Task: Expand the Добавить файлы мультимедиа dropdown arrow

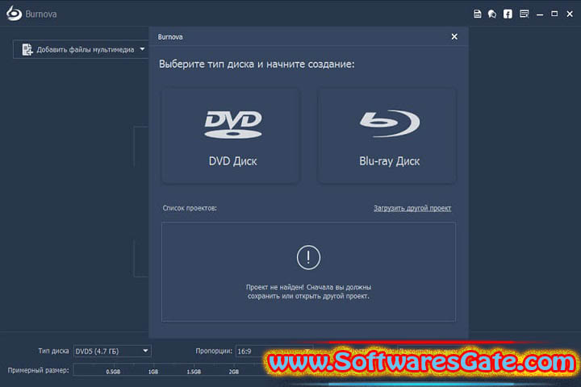Action: [x=142, y=49]
